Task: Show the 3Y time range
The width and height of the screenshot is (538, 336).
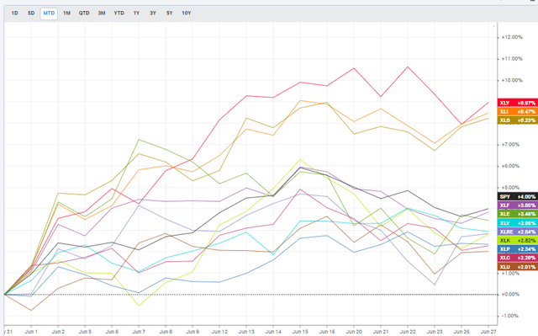Action: pyautogui.click(x=153, y=13)
